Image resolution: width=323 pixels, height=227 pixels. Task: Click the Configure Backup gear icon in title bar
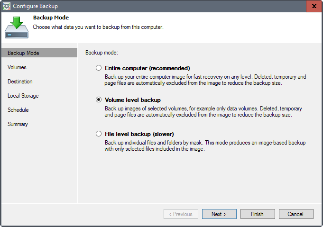pos(7,6)
